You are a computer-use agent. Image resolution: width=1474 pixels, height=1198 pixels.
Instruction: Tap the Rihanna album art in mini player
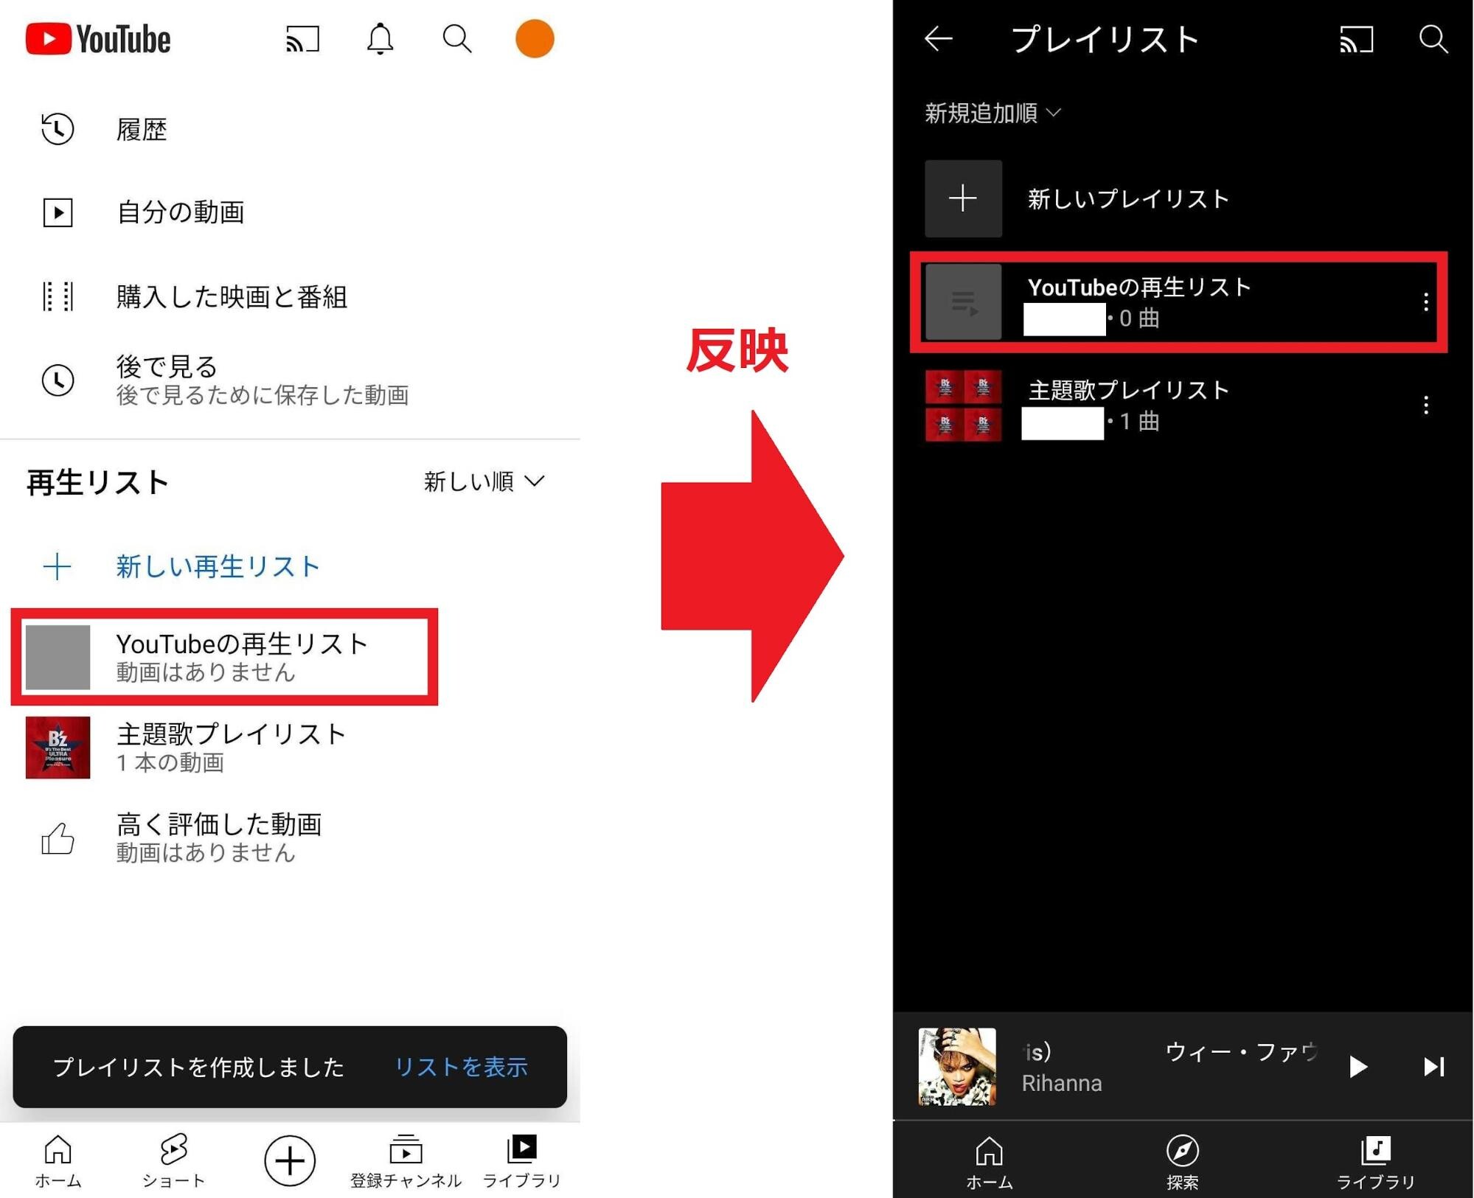click(x=957, y=1067)
